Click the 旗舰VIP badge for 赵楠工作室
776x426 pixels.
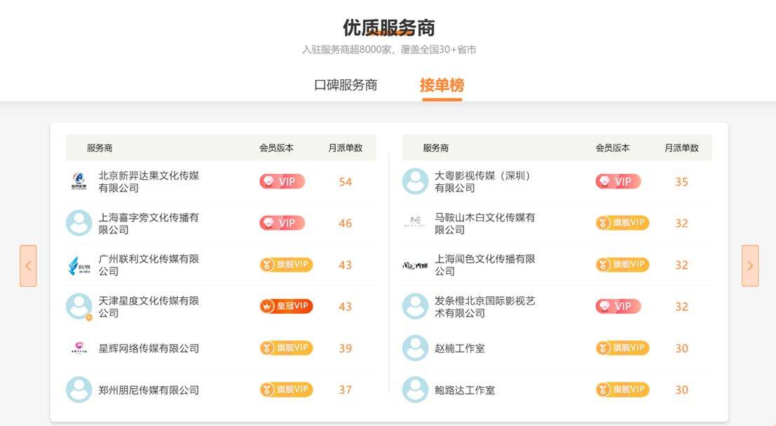click(x=622, y=348)
